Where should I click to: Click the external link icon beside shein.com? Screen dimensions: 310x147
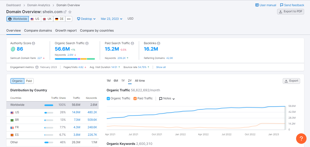coord(65,12)
